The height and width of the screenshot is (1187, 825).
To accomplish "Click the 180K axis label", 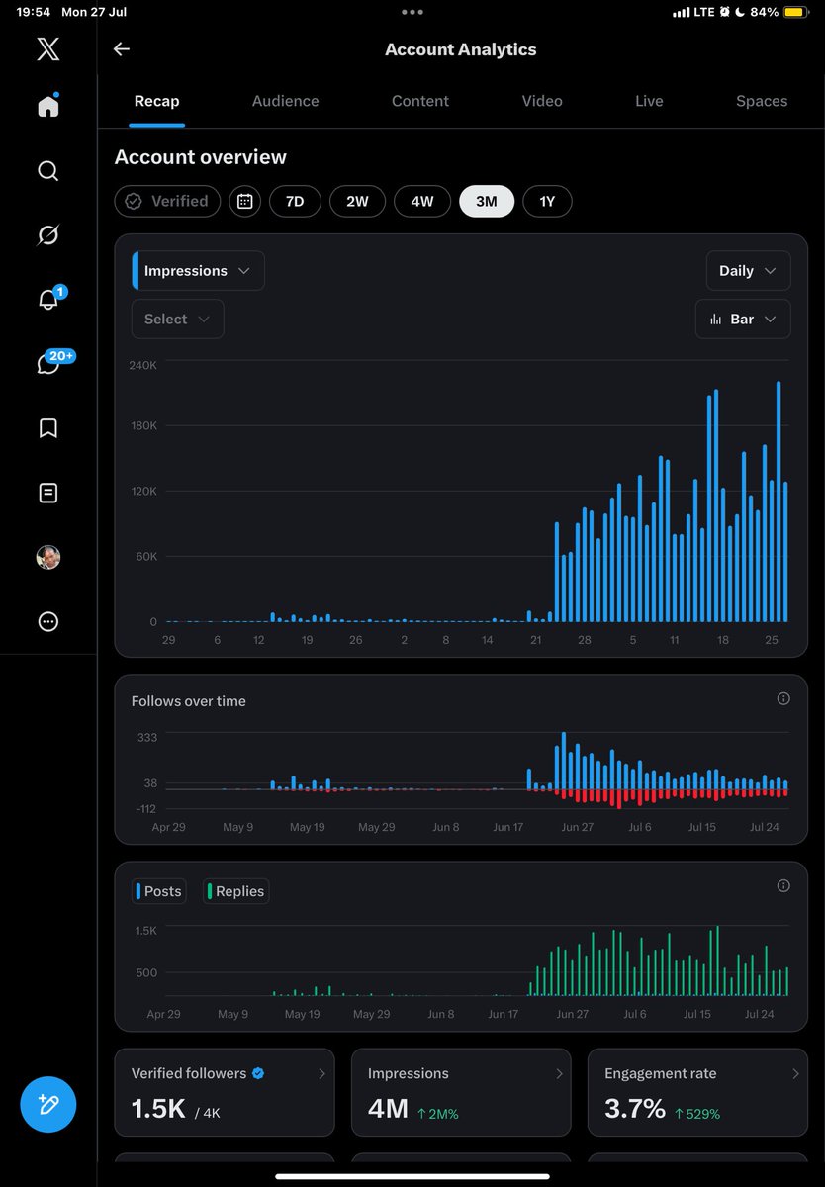I will pos(142,426).
